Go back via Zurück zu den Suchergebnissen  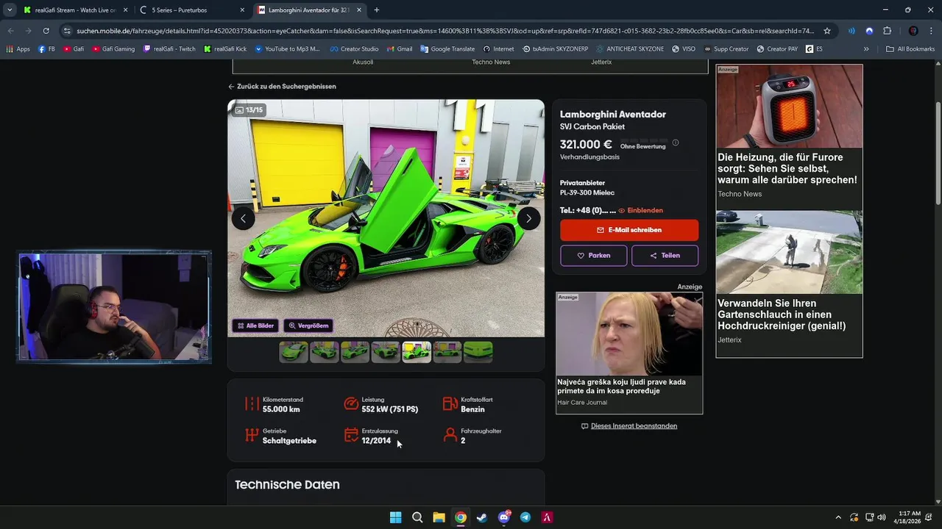point(282,86)
